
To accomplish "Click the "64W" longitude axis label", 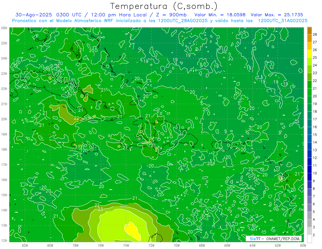I will pyautogui.click(x=253, y=245).
